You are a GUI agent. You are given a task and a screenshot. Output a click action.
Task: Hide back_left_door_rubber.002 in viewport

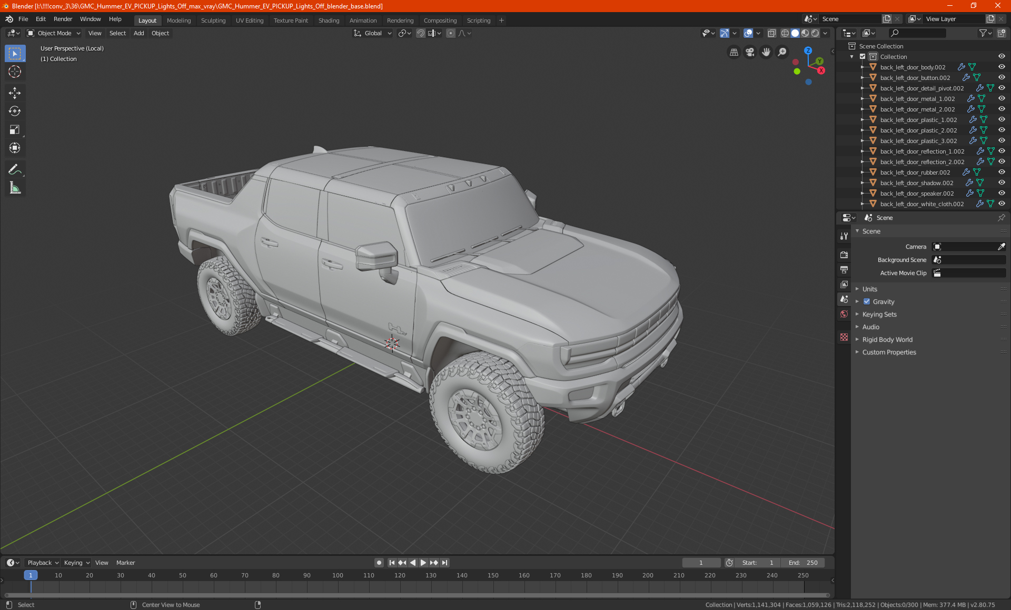pos(1002,172)
